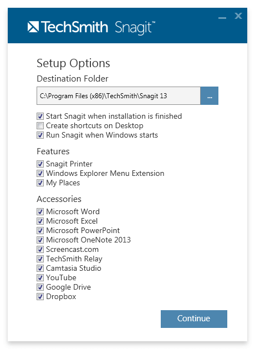Deselect the Microsoft Excel accessory
Screen dimensions: 255x349
tap(40, 221)
